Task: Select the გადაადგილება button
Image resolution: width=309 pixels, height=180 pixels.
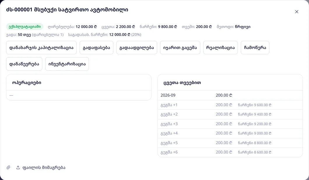Action: point(136,48)
